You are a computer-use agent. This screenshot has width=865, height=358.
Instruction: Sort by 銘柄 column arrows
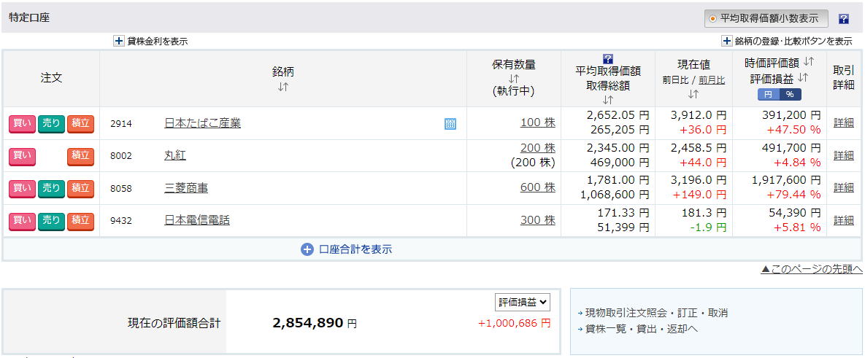coord(283,87)
